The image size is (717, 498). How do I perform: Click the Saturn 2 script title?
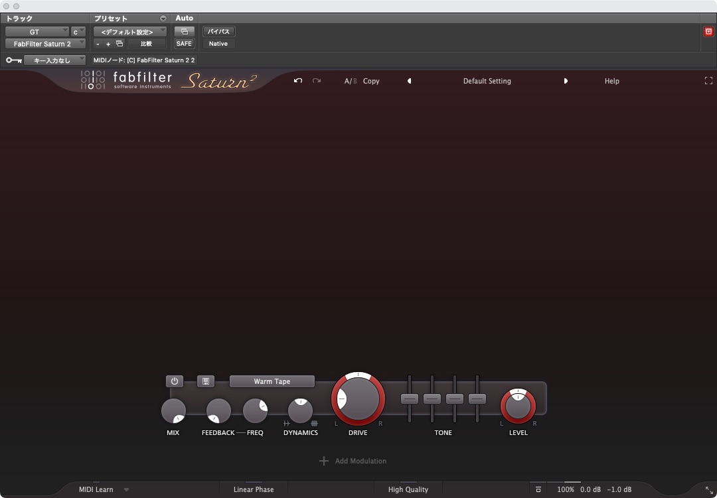click(x=218, y=81)
